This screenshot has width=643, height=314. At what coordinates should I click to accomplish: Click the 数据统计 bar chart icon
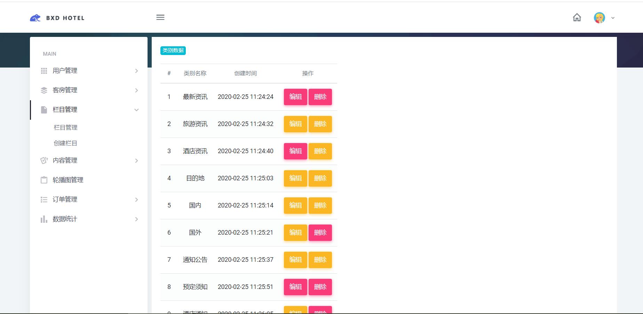pos(44,219)
